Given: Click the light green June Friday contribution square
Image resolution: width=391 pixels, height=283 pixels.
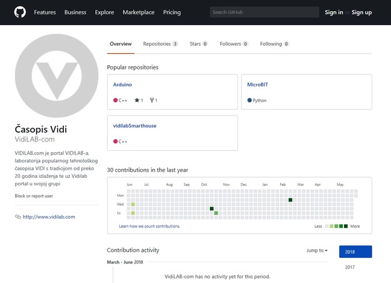Looking at the screenshot, I should [x=133, y=213].
